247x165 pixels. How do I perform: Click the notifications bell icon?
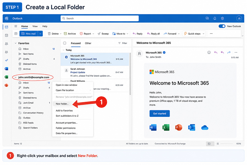coord(215,18)
